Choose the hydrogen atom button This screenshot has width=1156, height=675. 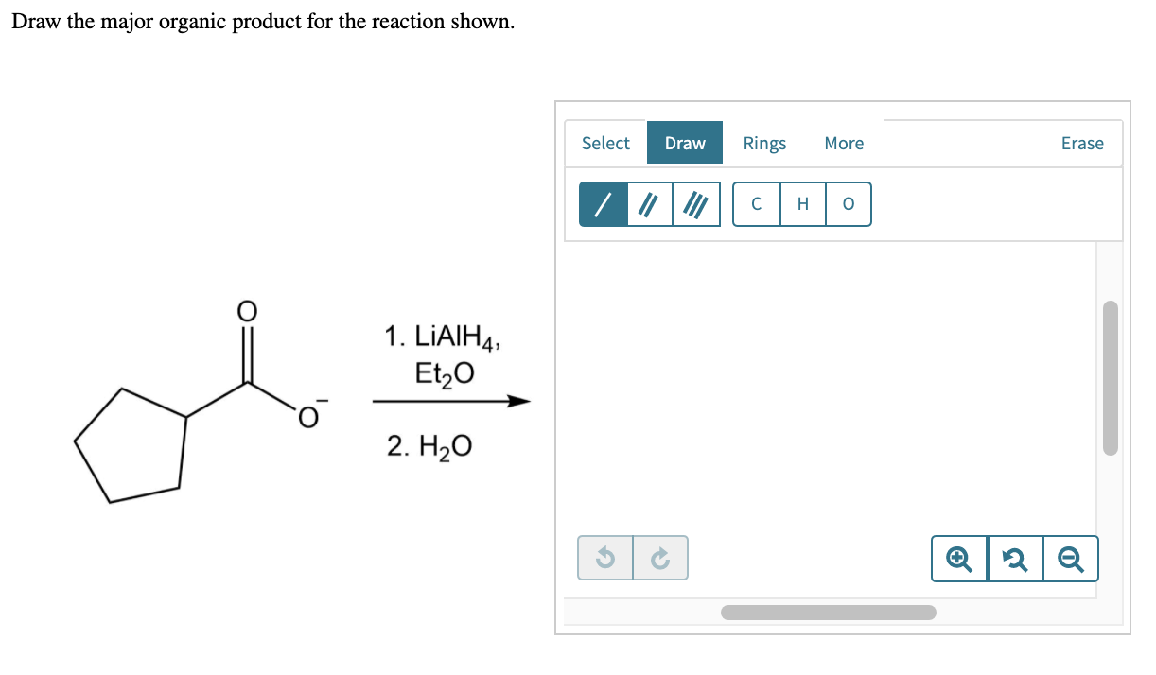pyautogui.click(x=803, y=204)
